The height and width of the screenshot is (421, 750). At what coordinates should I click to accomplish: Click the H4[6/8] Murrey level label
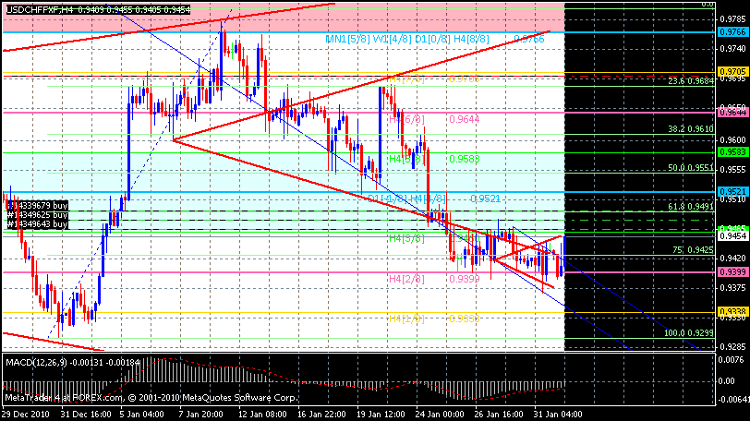point(406,119)
